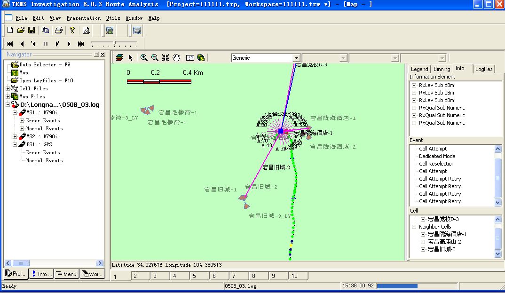Select the map Zoom Out tool
This screenshot has height=293, width=505.
155,58
